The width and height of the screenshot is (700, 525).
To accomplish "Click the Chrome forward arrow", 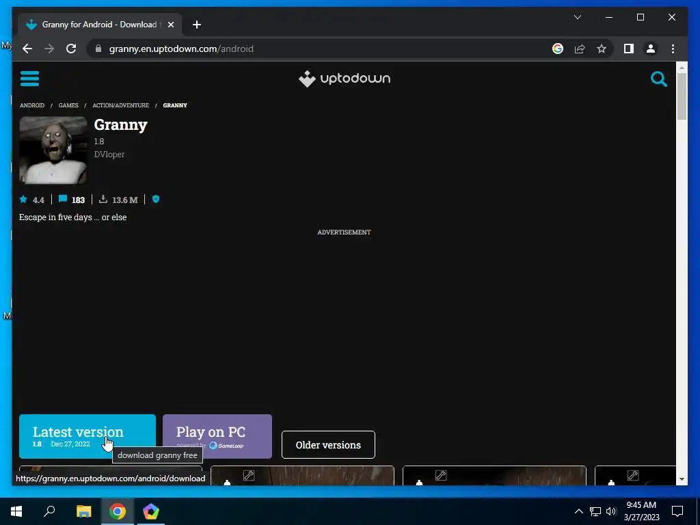I will [49, 49].
